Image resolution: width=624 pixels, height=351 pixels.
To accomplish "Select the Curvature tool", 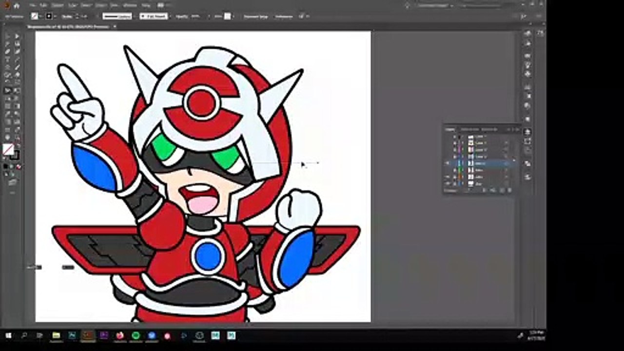I will coord(17,52).
